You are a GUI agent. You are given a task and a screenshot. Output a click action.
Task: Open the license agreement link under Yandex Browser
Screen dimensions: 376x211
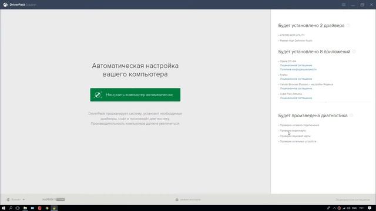coord(296,89)
